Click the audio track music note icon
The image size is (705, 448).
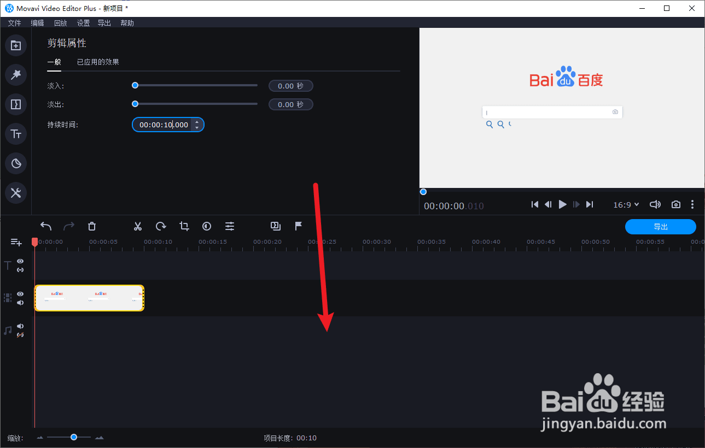coord(8,331)
